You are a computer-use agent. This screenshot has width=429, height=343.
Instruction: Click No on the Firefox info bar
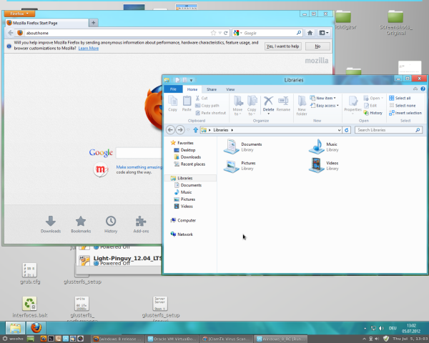(x=317, y=46)
